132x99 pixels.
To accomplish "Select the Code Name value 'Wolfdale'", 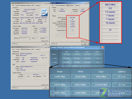I will [x=25, y=11].
